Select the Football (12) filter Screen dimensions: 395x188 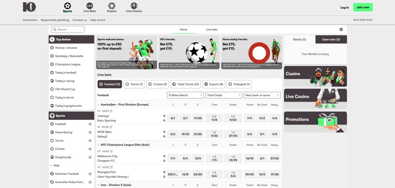coord(110,84)
